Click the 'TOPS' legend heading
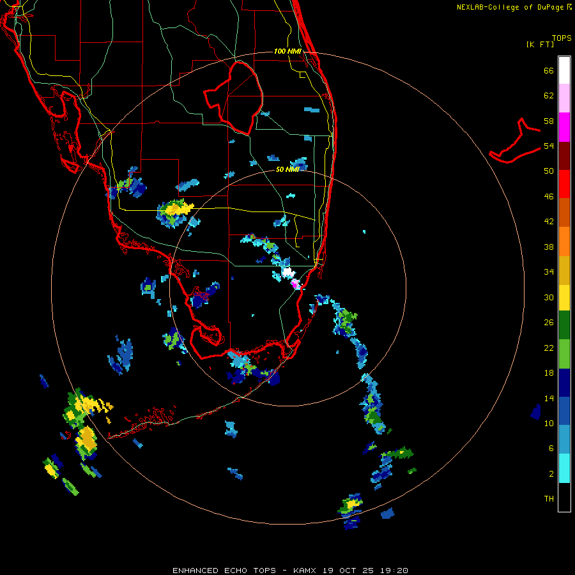575x575 pixels. (562, 38)
